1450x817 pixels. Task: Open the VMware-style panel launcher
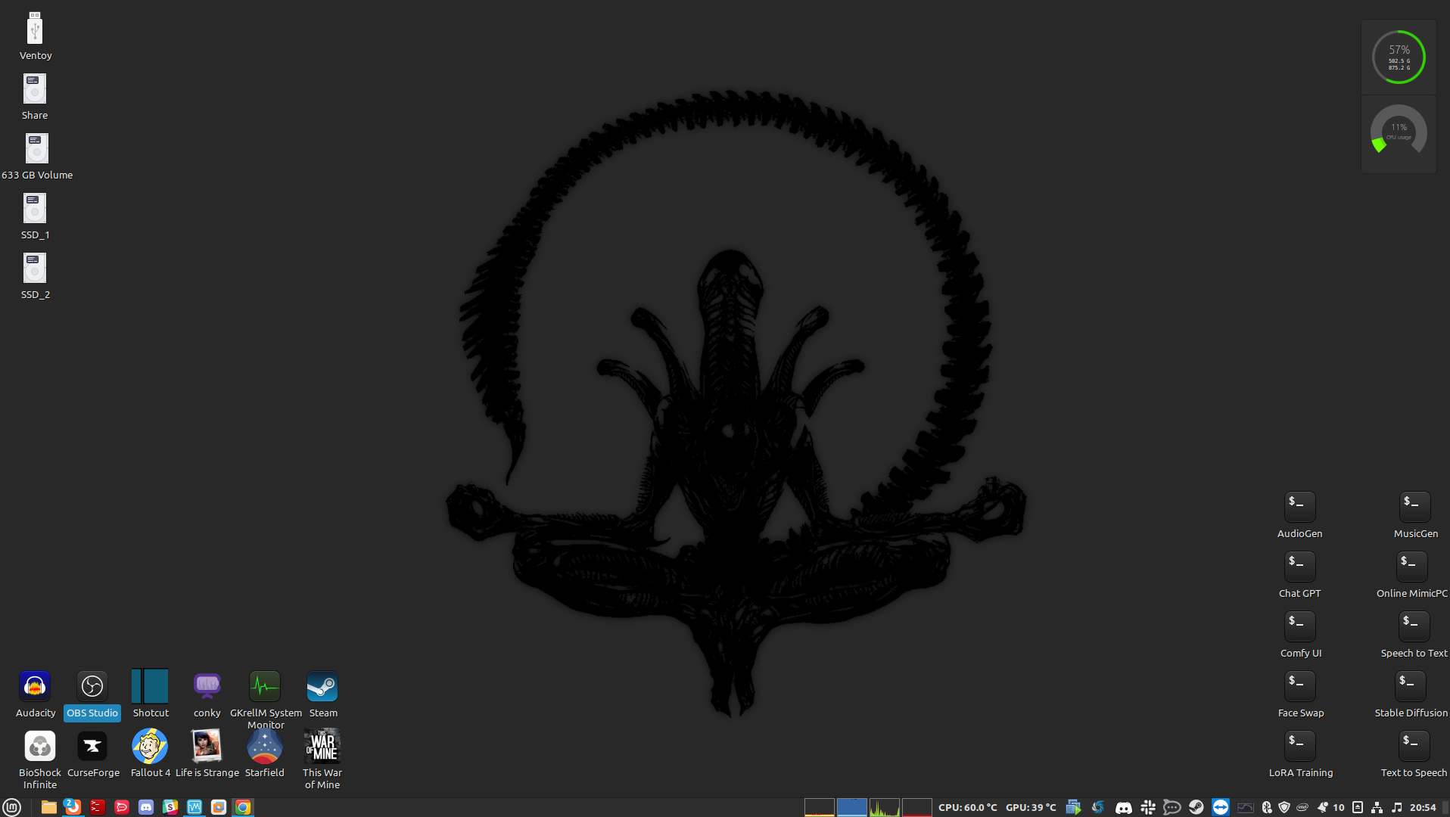point(219,807)
